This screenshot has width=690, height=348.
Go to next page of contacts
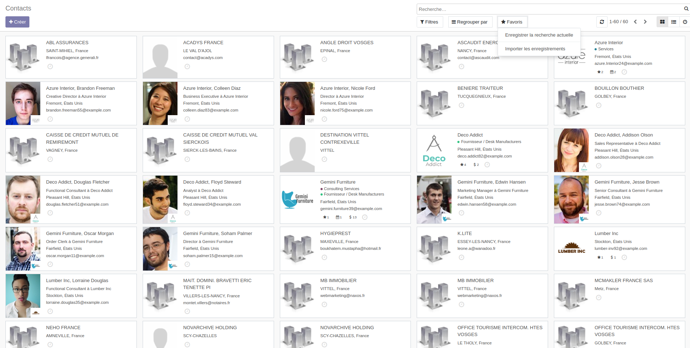pos(645,22)
